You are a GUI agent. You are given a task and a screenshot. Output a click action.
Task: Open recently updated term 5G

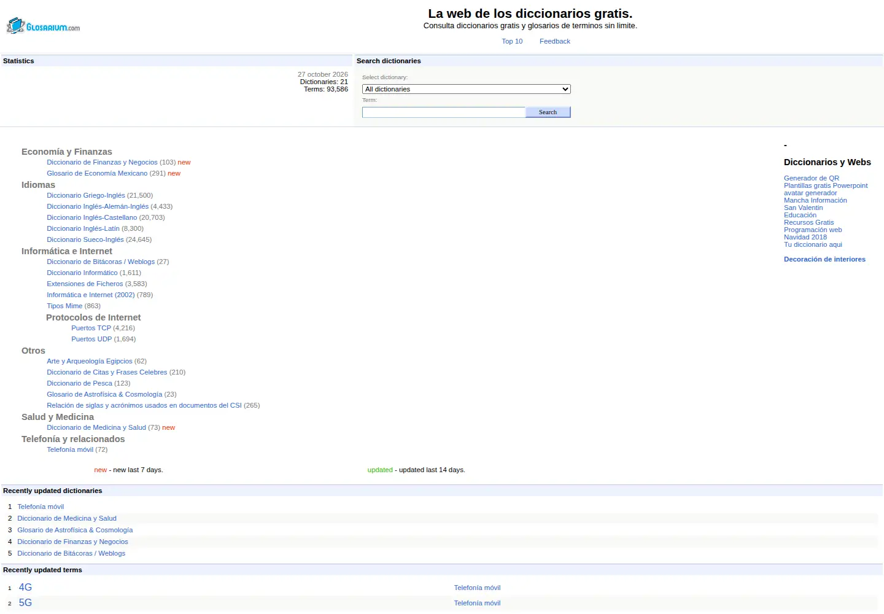[25, 603]
